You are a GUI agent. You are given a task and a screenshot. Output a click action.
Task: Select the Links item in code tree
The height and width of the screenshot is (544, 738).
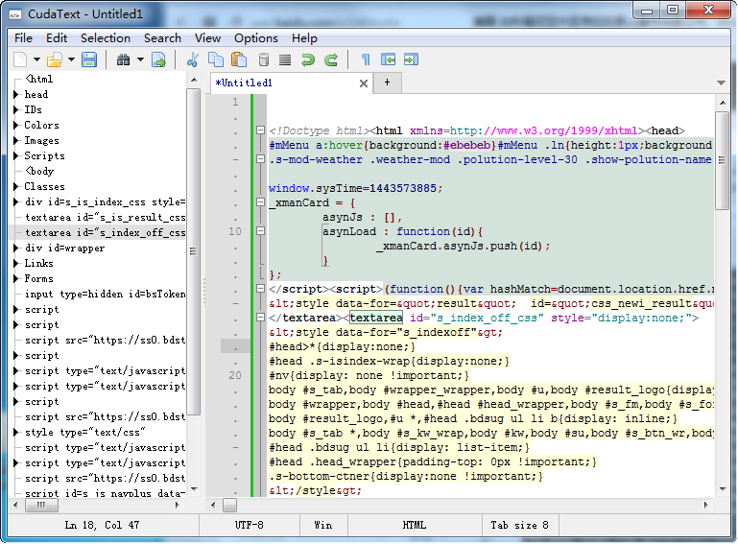pos(39,264)
